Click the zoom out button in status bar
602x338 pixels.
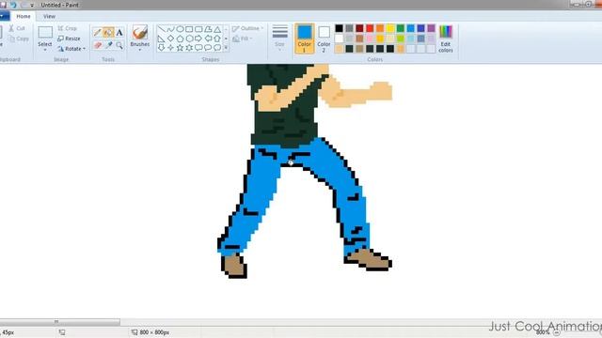[x=557, y=332]
